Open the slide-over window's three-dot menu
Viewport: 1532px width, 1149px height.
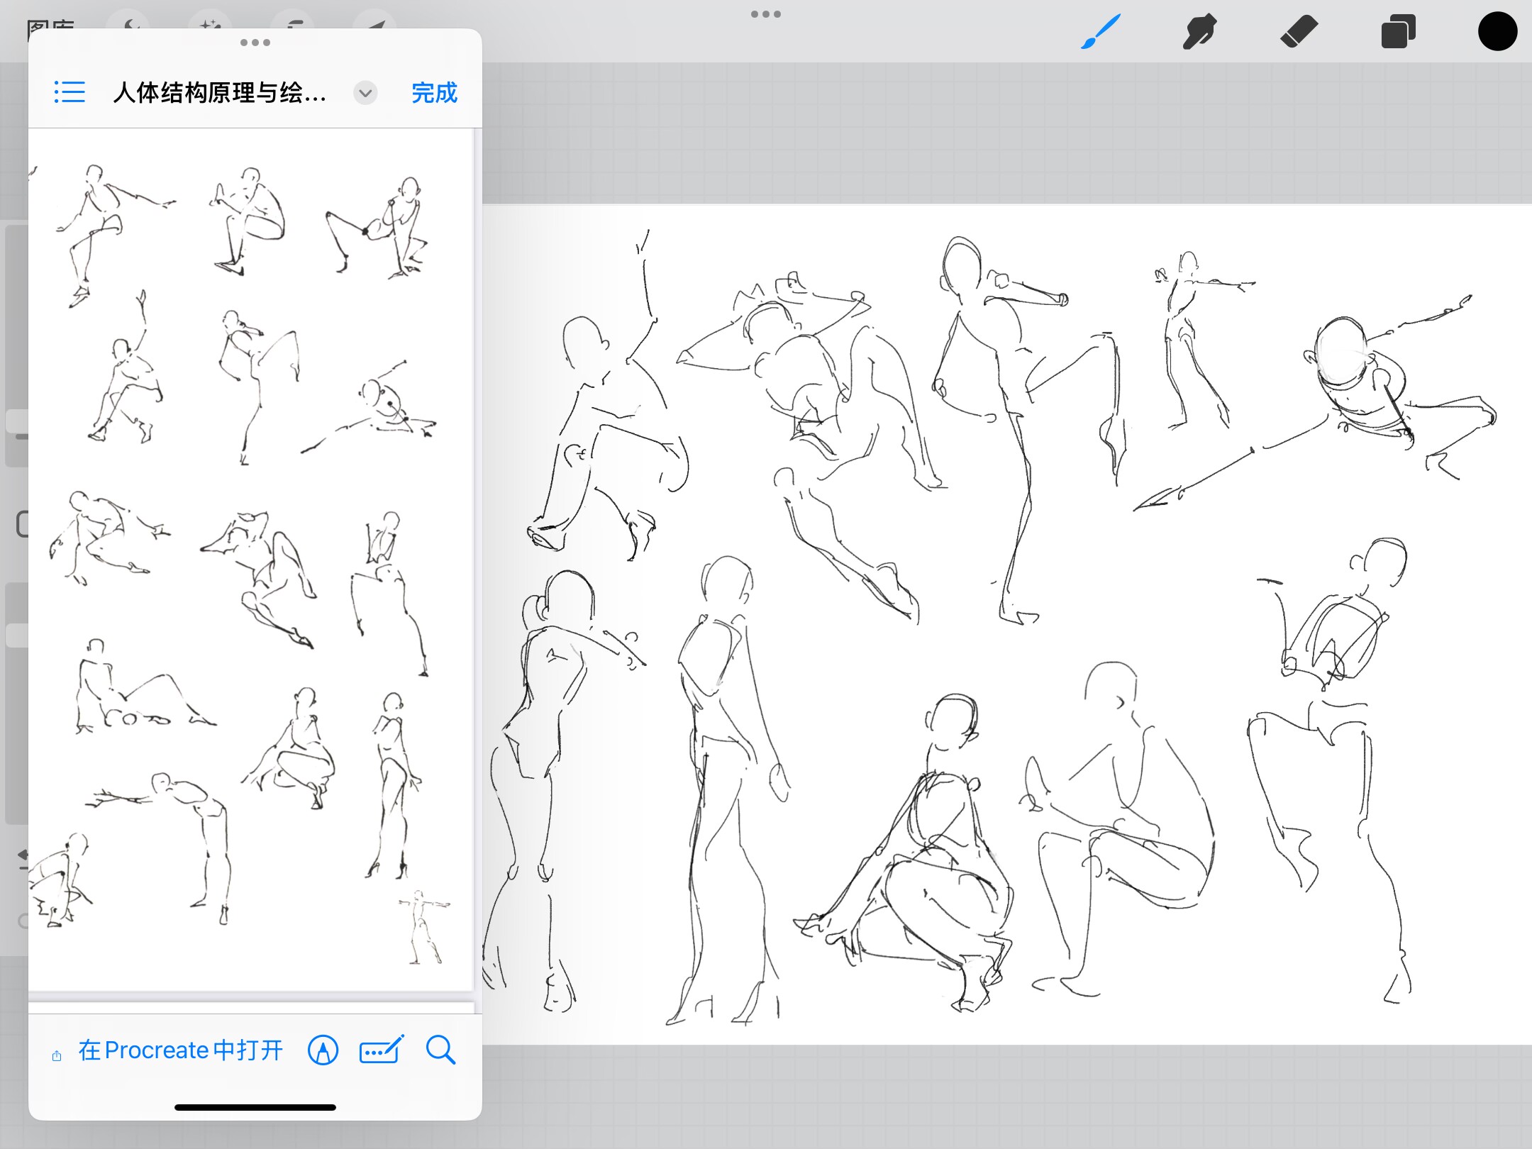point(255,43)
